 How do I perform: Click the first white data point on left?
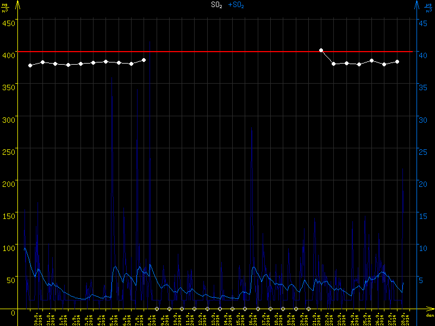tap(30, 65)
